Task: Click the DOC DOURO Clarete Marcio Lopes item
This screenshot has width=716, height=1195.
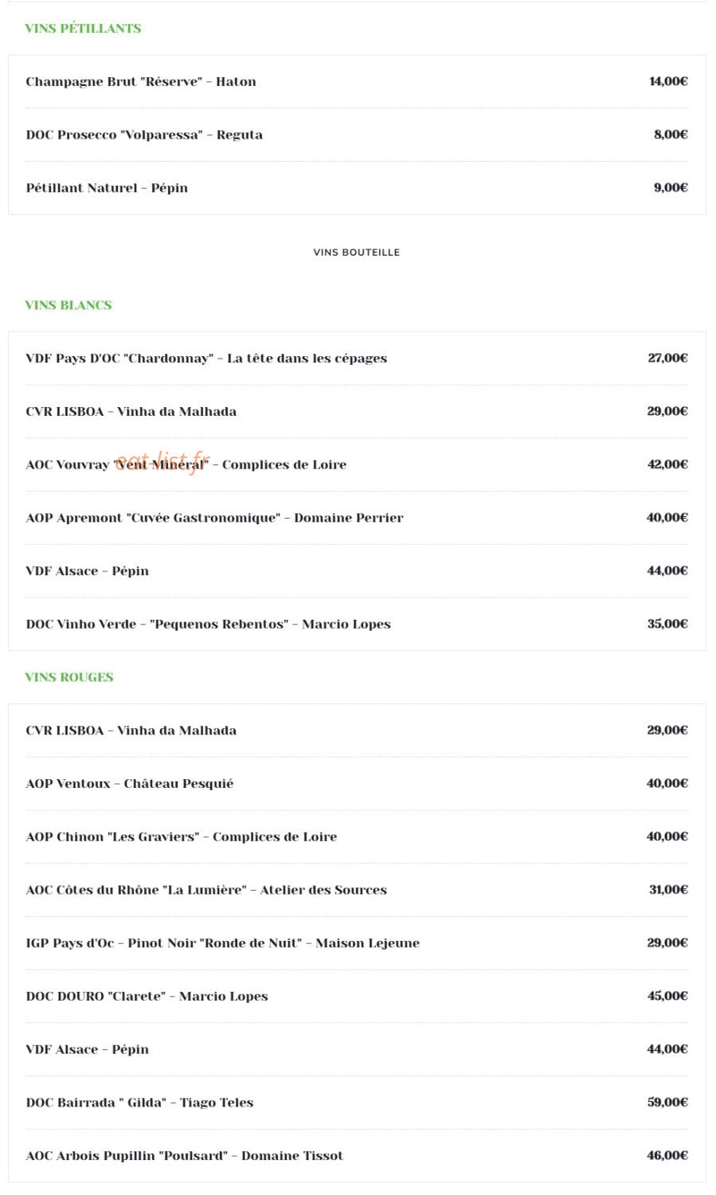Action: click(357, 996)
